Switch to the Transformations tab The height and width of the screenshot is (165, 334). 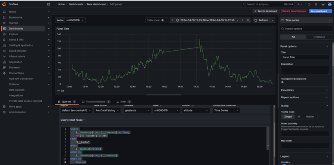(96, 102)
